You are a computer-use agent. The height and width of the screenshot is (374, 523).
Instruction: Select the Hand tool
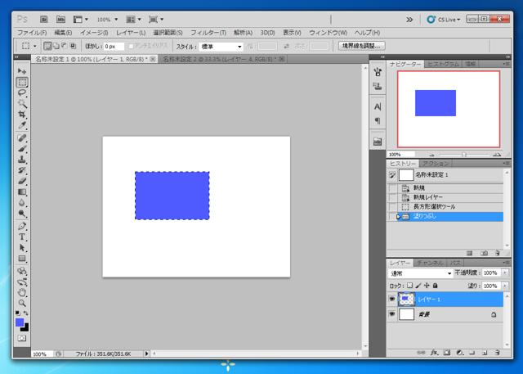[x=22, y=292]
